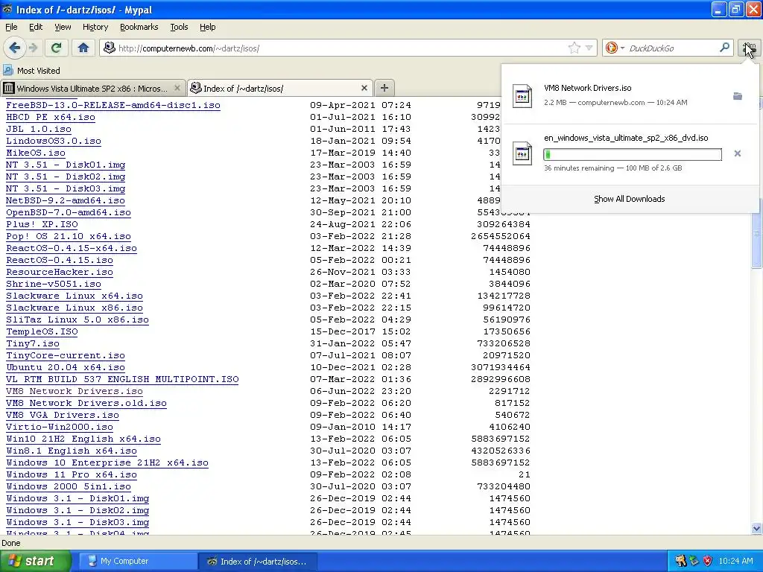The image size is (763, 572).
Task: Download FreeBSD-13.0-RELEASE-amd64-disc1.iso
Action: click(113, 105)
